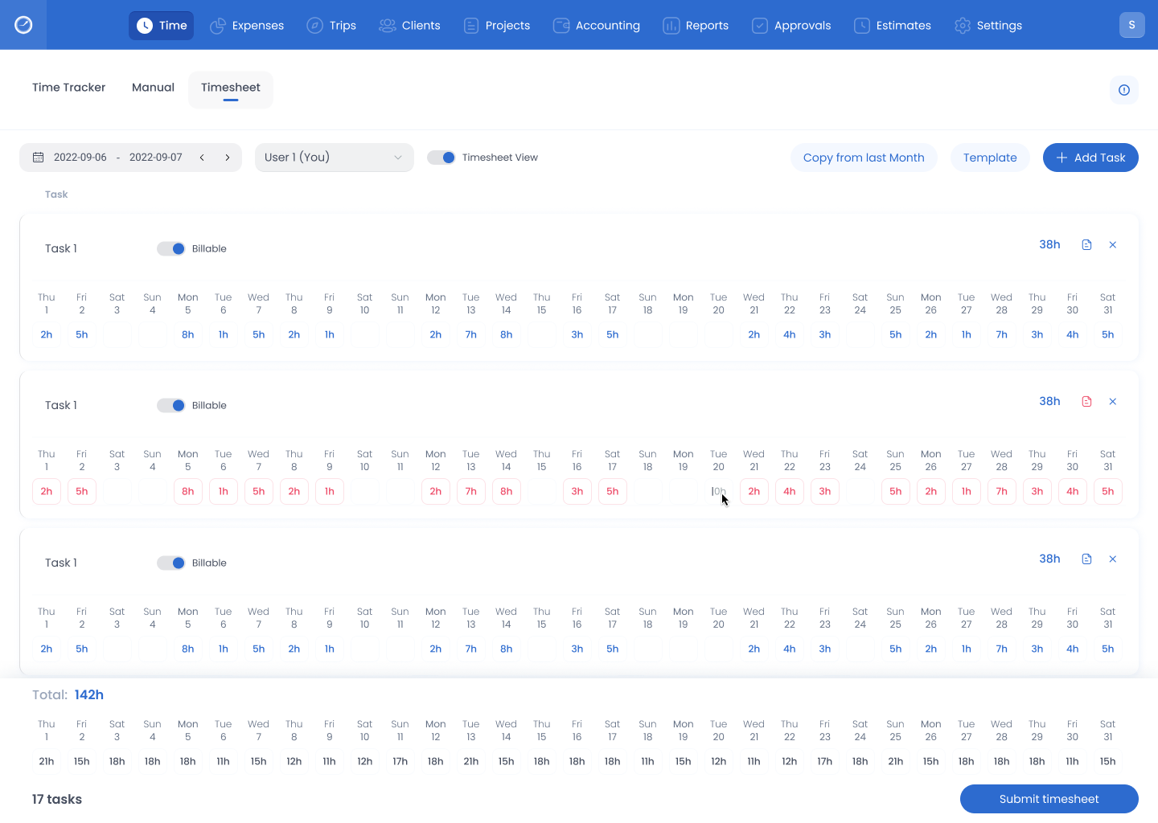
Task: Click Copy from last Month button
Action: click(x=863, y=158)
